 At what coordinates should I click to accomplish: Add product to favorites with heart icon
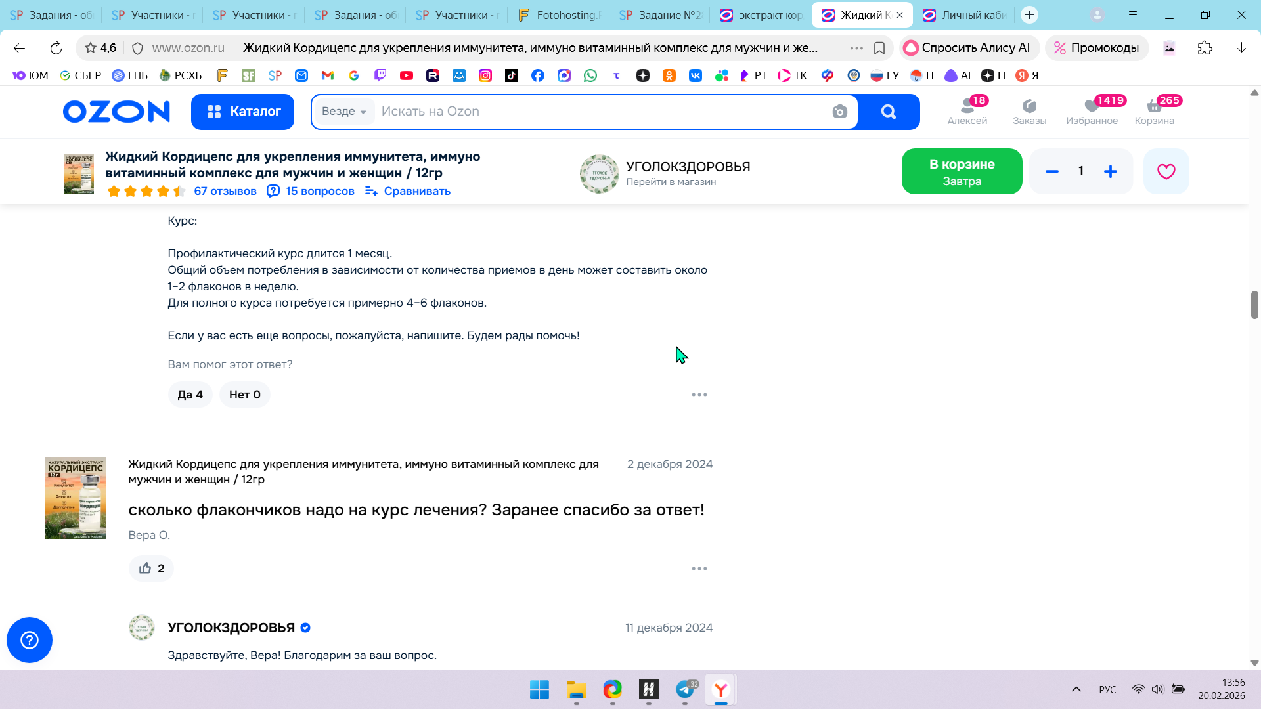tap(1166, 171)
